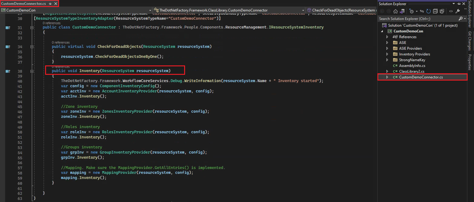Click ZonesInventoryProvider on line 46
Viewport: 474px width, 202px height.
(x=127, y=111)
